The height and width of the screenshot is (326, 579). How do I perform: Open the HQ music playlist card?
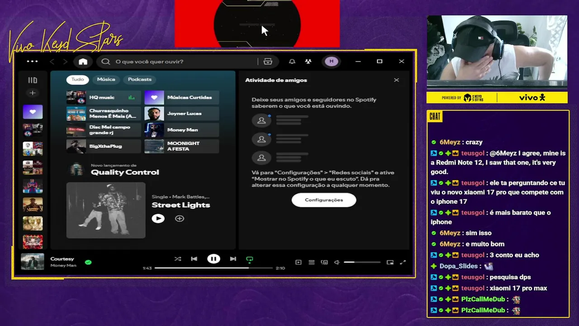pos(104,97)
